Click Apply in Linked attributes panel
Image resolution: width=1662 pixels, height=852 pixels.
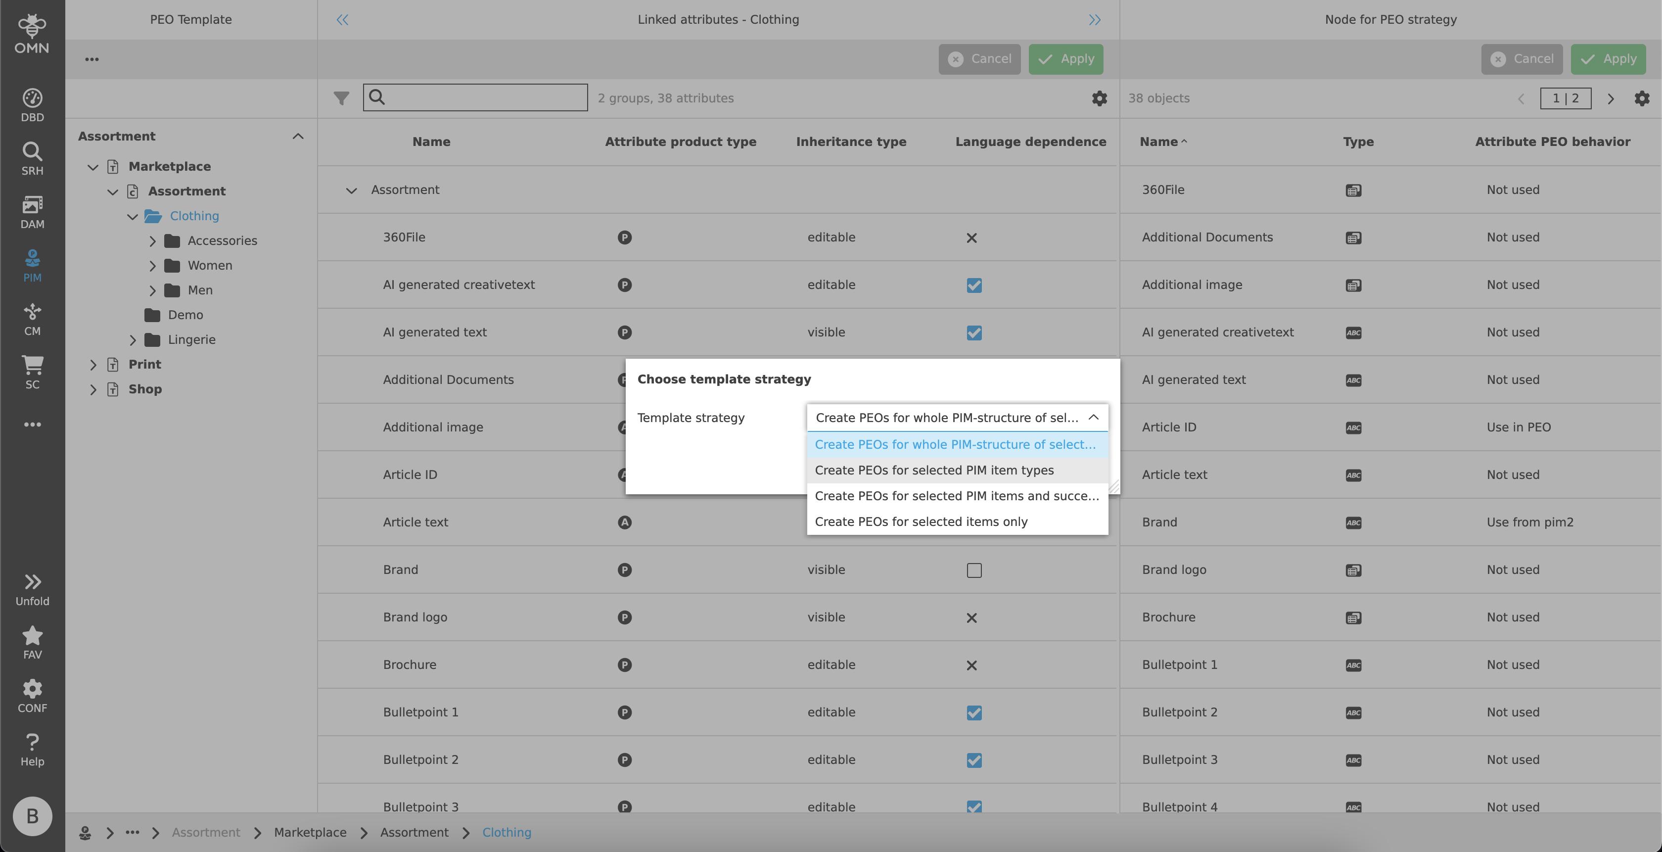[x=1065, y=59]
